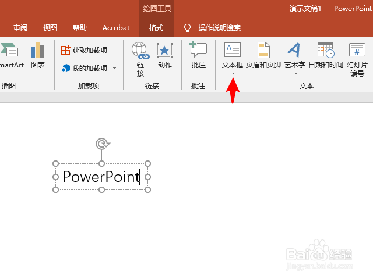
Task: Click the top-left handle of the text box
Action: click(x=56, y=164)
